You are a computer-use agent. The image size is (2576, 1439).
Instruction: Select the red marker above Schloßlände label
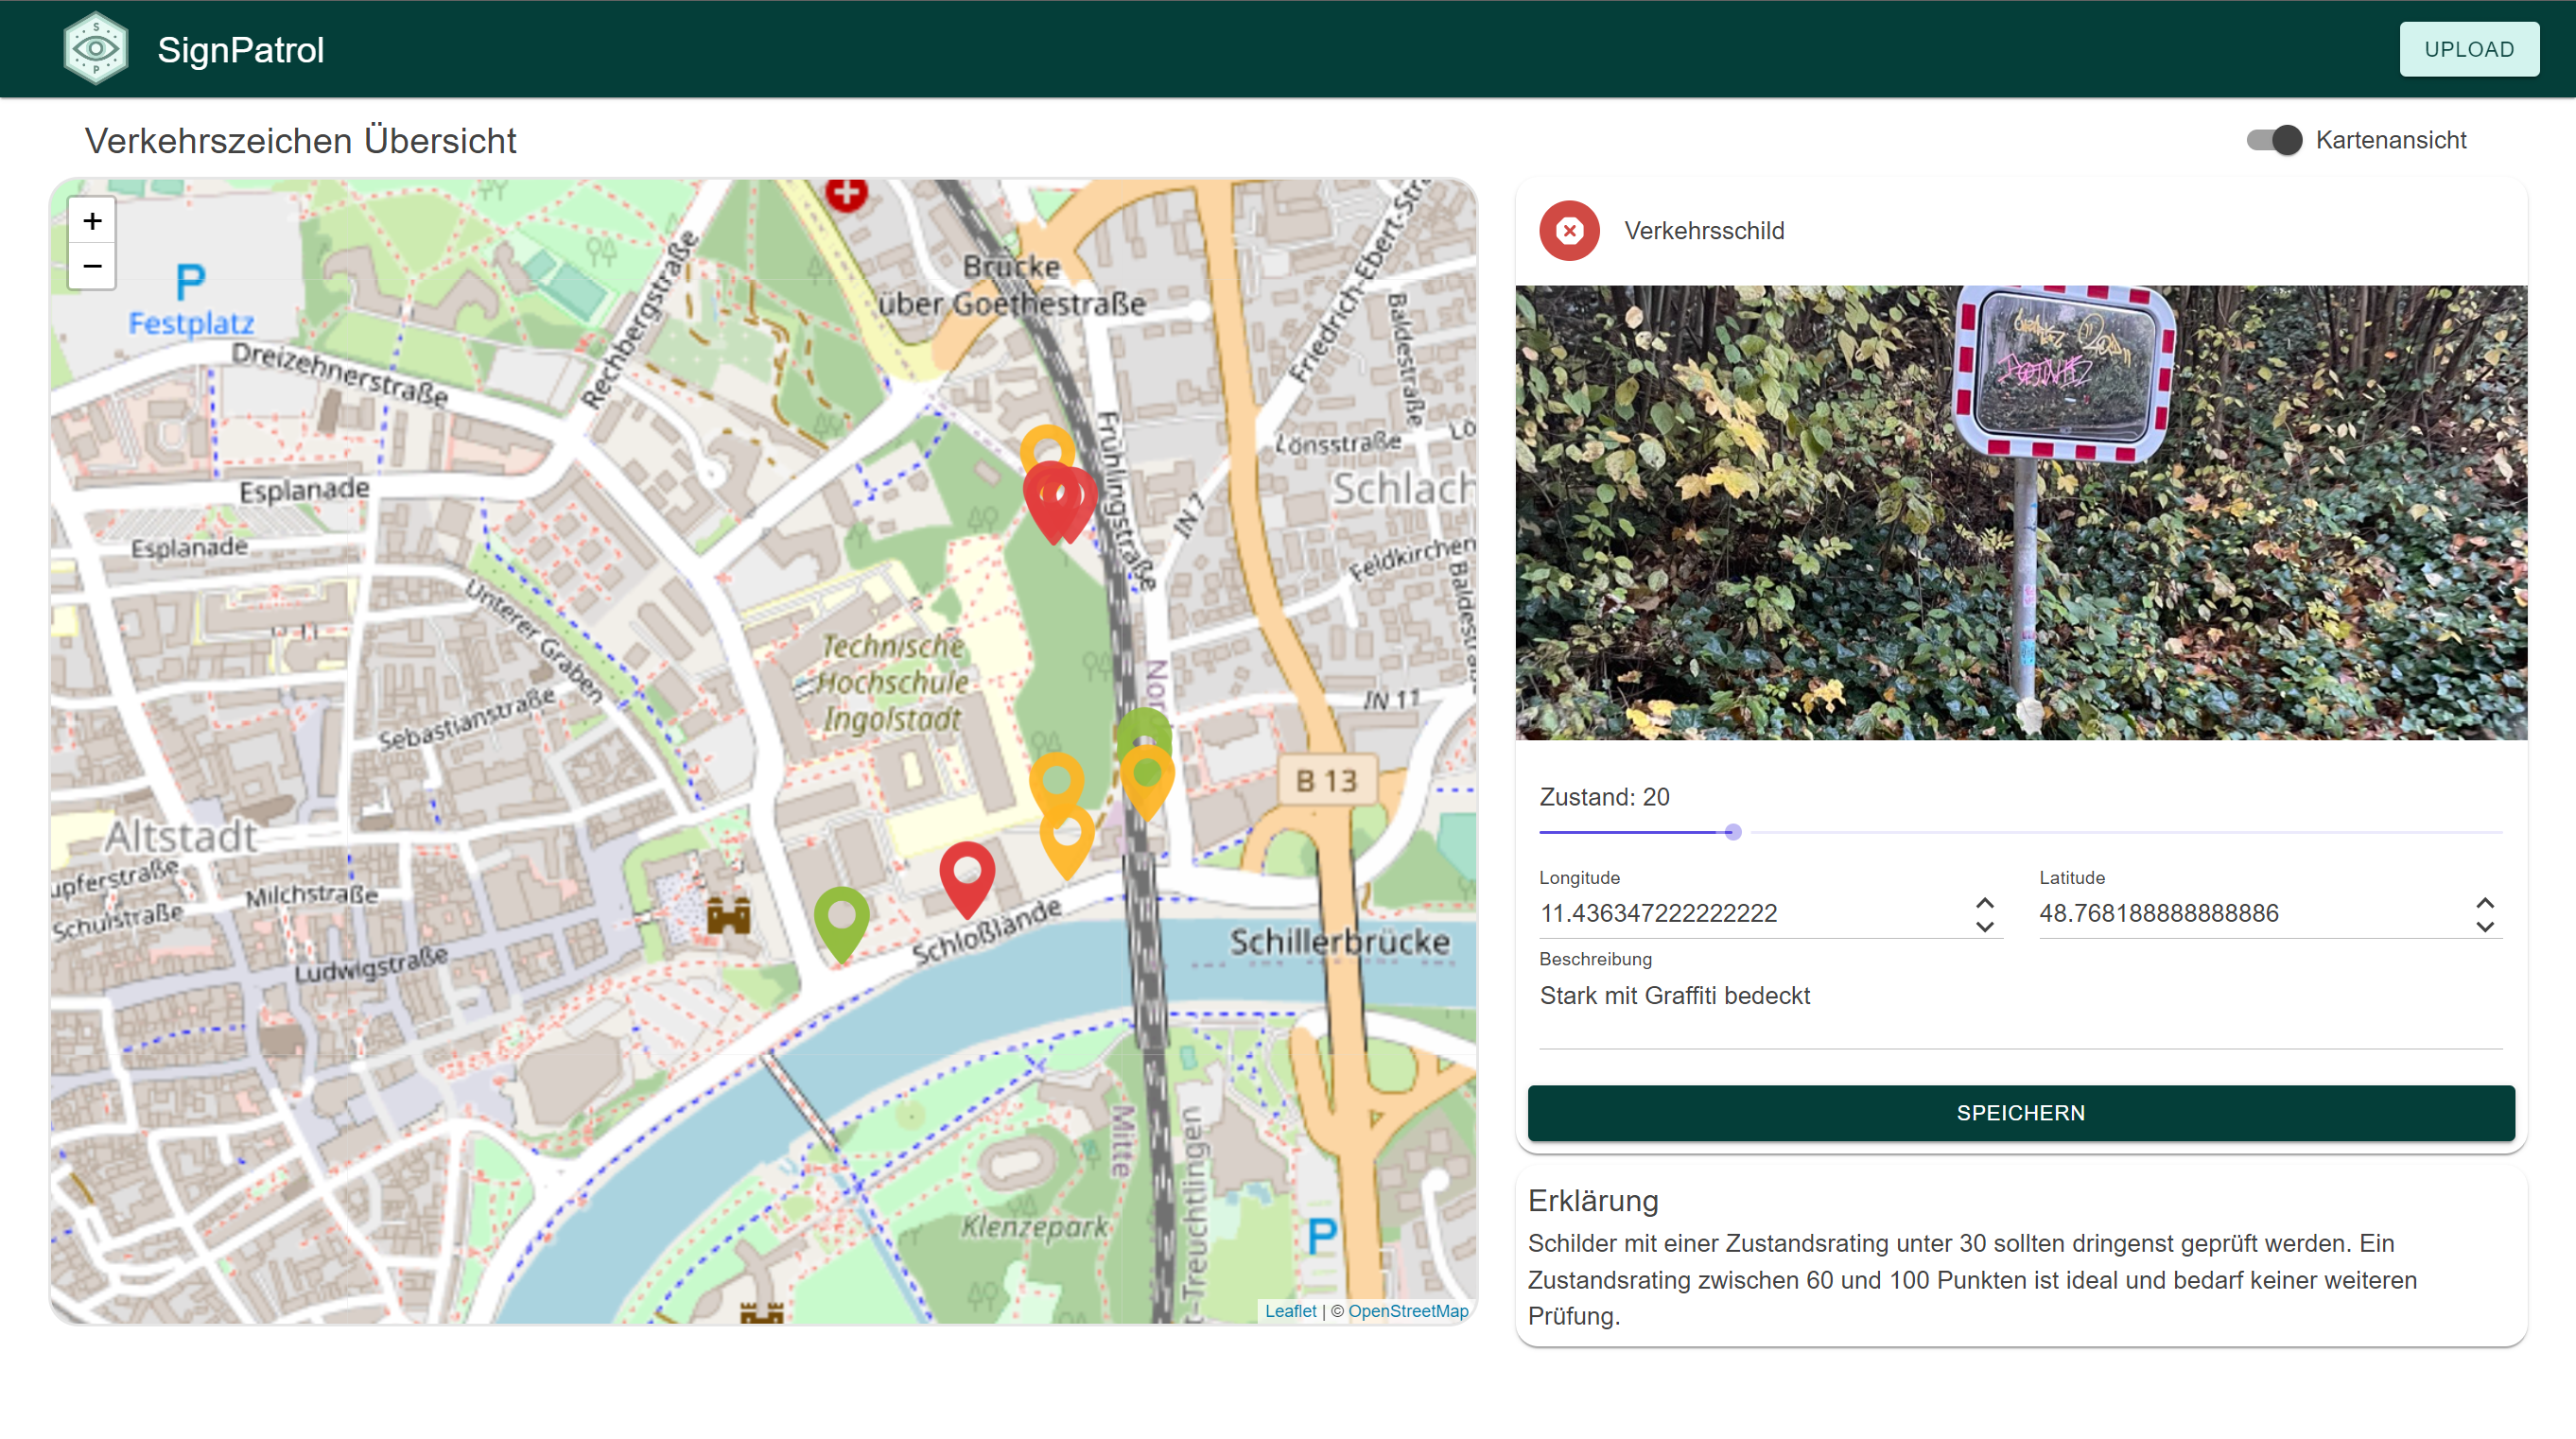pos(967,872)
